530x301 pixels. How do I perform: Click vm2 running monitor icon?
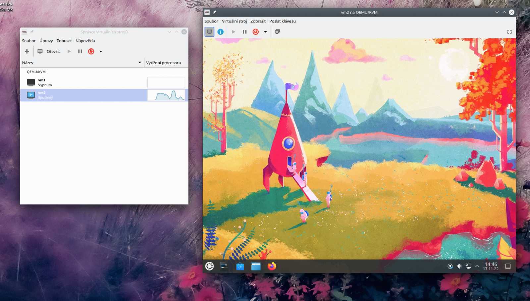[x=31, y=95]
